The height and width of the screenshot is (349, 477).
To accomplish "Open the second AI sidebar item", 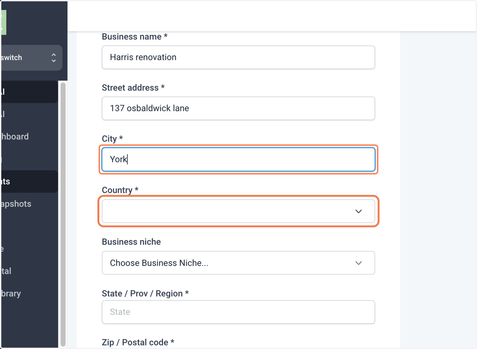I will click(x=29, y=114).
